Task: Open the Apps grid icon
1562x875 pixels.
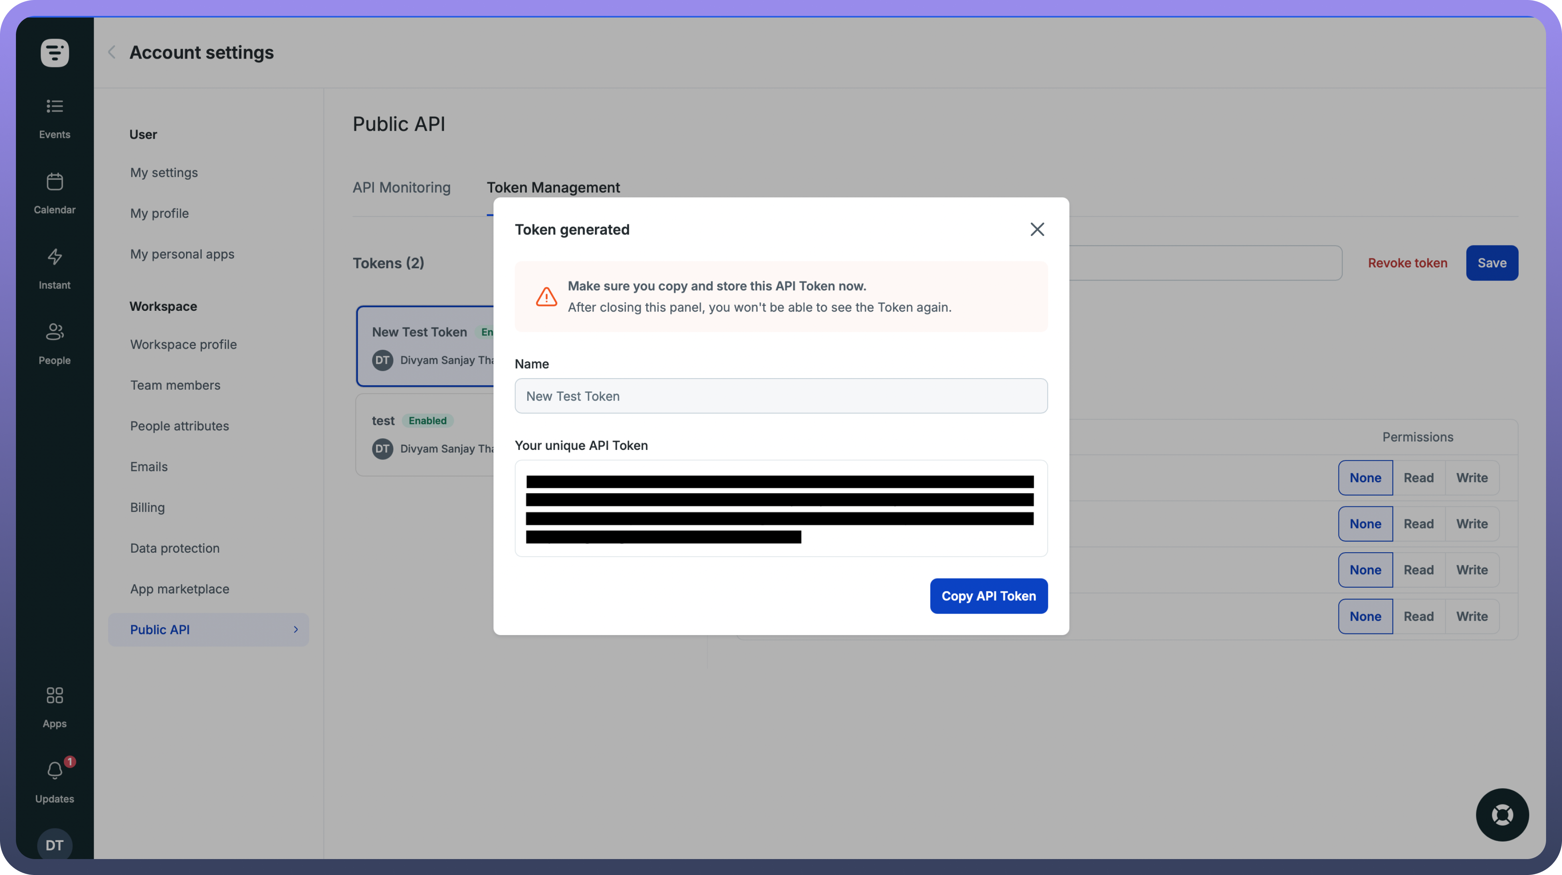Action: click(x=55, y=706)
